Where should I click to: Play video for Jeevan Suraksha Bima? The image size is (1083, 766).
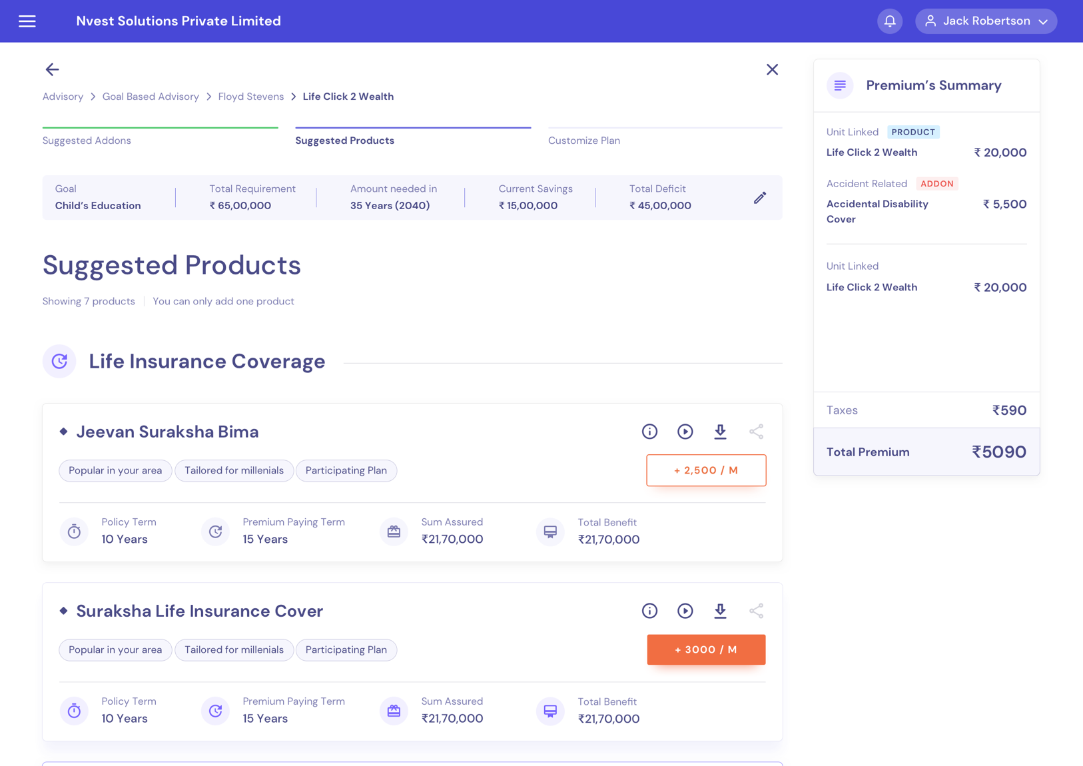click(685, 432)
